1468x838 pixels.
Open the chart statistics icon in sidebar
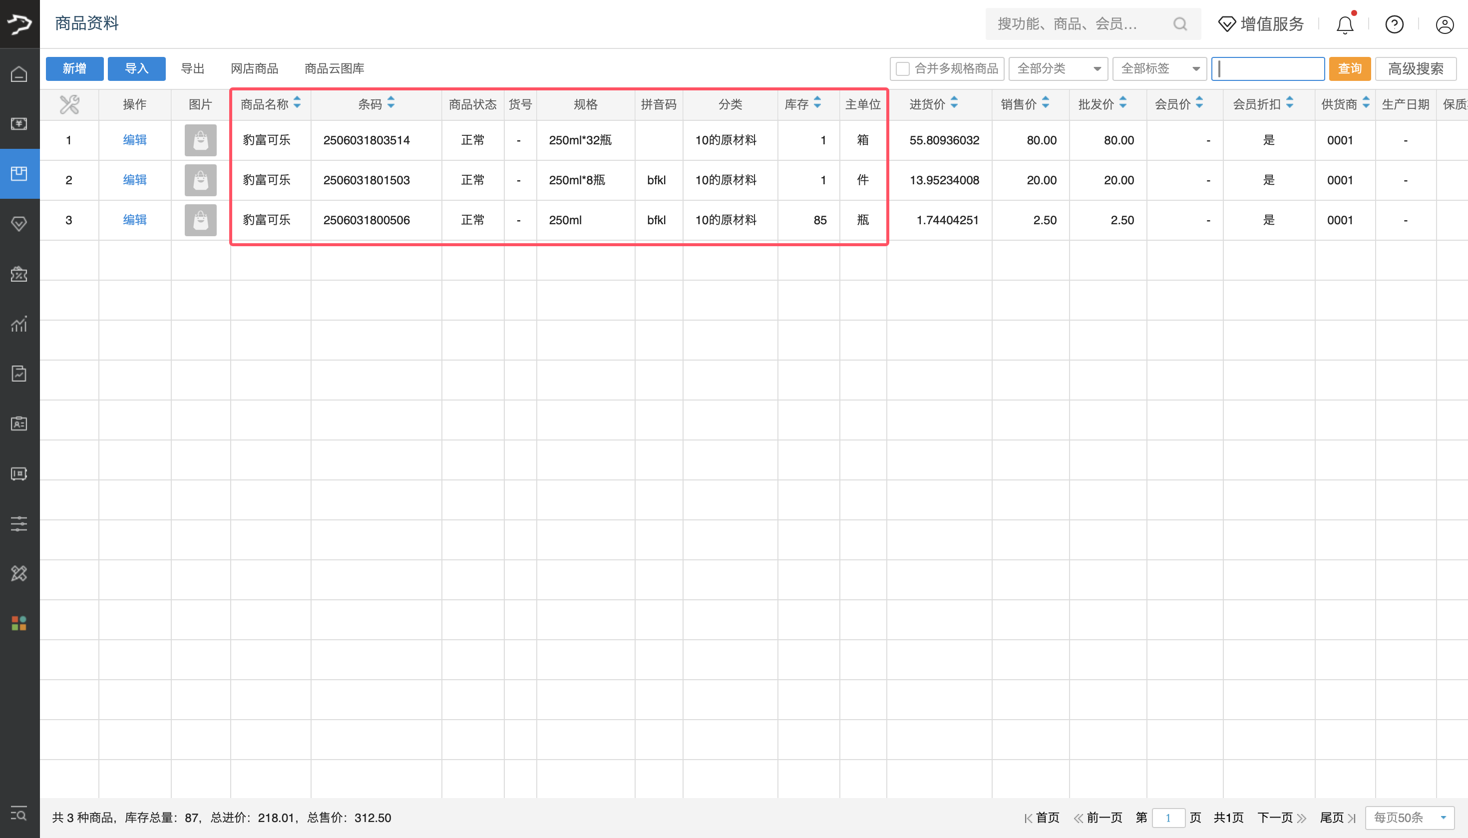pyautogui.click(x=19, y=324)
